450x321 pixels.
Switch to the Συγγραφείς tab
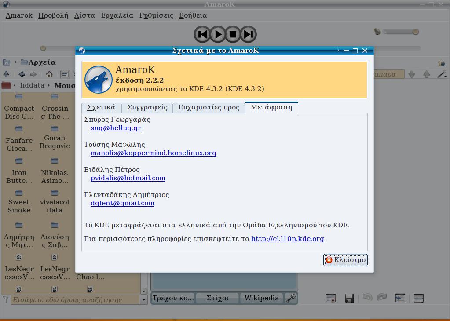coord(147,108)
